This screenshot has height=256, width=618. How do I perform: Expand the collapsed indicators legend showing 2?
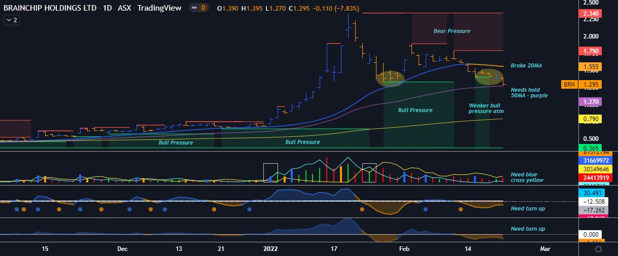click(x=11, y=20)
